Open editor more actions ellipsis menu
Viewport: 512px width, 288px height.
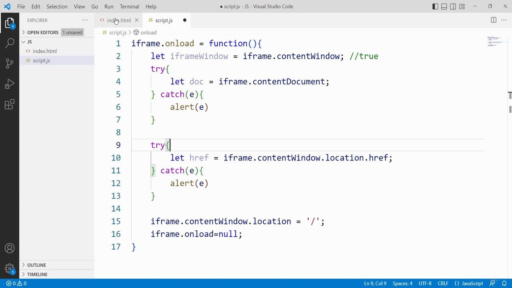coord(504,20)
